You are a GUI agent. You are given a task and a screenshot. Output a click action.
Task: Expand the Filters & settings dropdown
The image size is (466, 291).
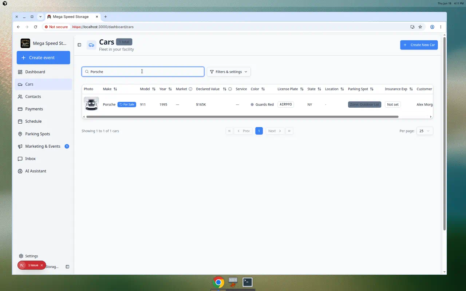(x=229, y=72)
